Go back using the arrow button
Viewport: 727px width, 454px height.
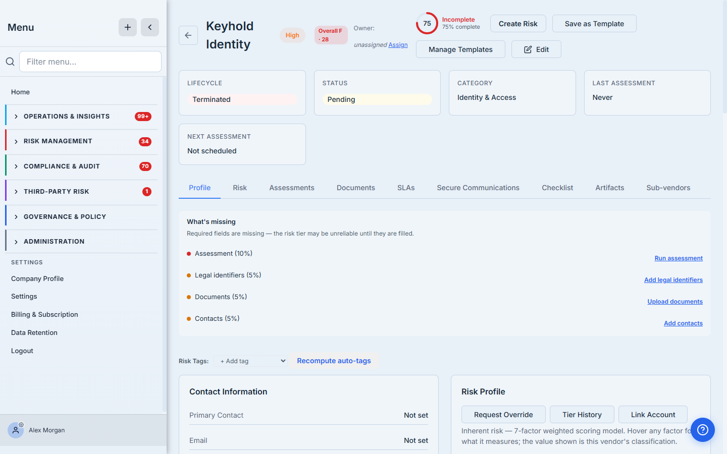tap(188, 35)
